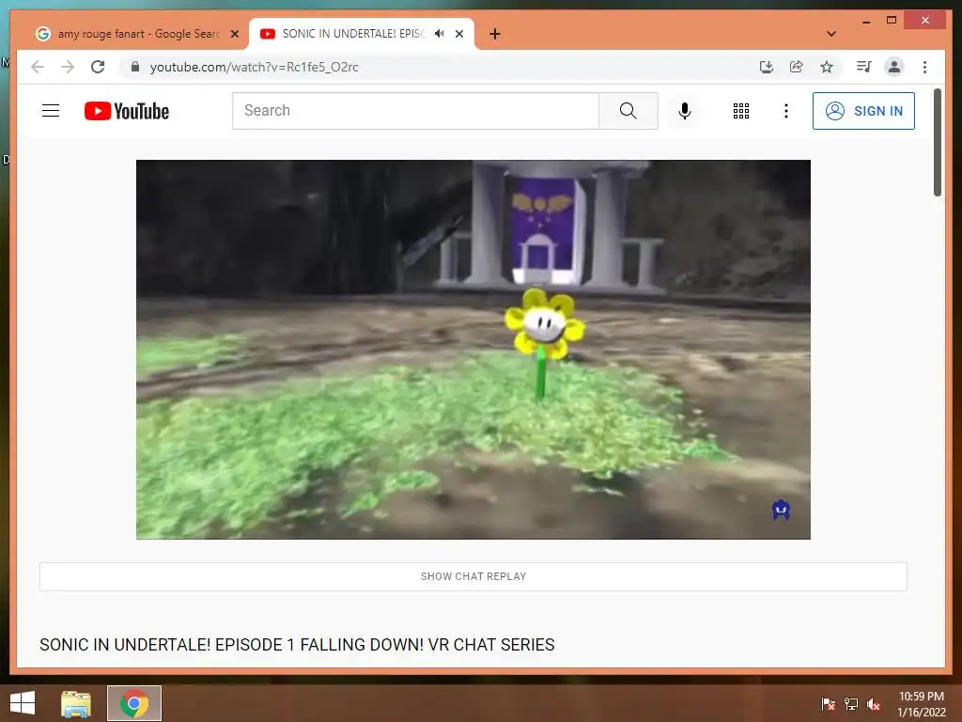This screenshot has width=962, height=722.
Task: Open the YouTube apps grid icon
Action: pyautogui.click(x=741, y=111)
